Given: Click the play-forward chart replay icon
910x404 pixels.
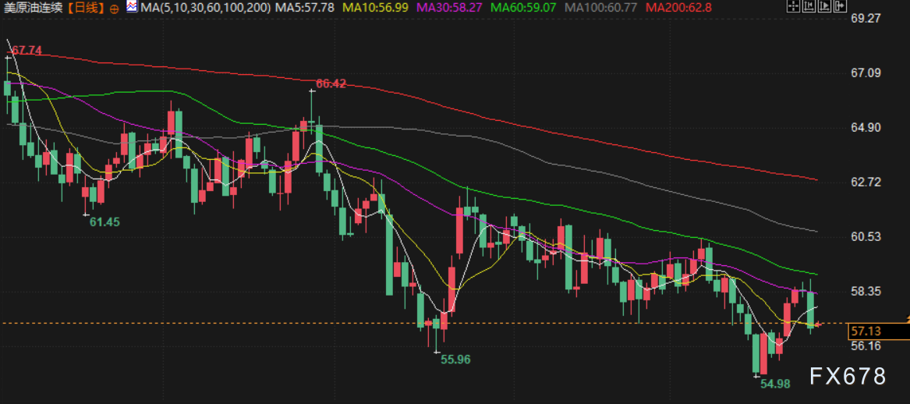Looking at the screenshot, I should click(x=824, y=7).
